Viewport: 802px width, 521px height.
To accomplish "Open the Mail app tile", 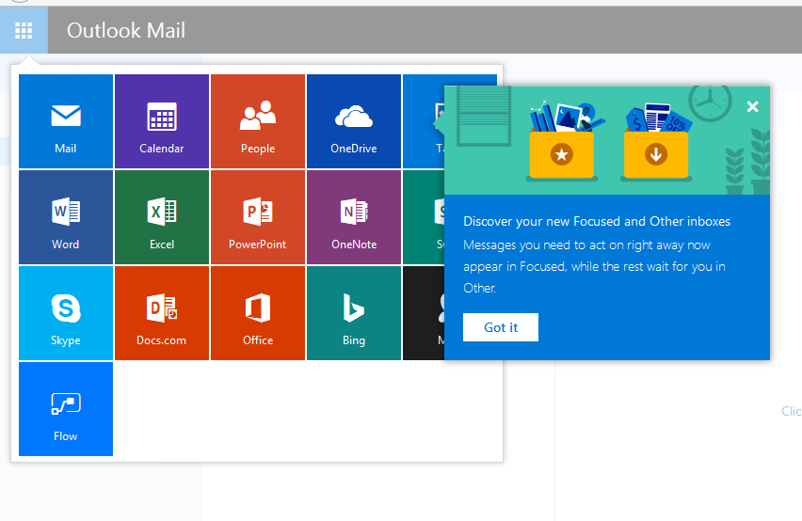I will click(x=66, y=121).
